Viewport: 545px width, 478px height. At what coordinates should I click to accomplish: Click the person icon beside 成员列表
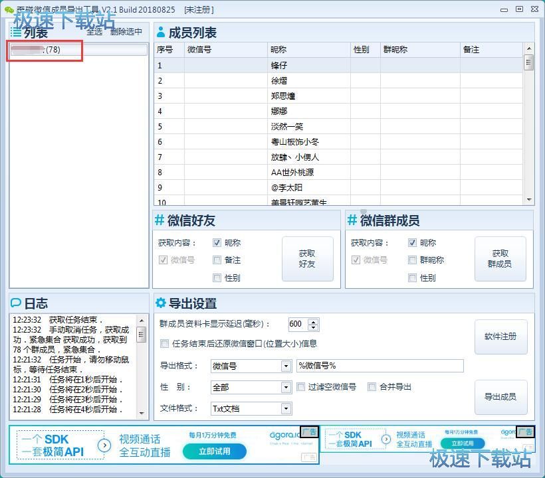[x=161, y=32]
